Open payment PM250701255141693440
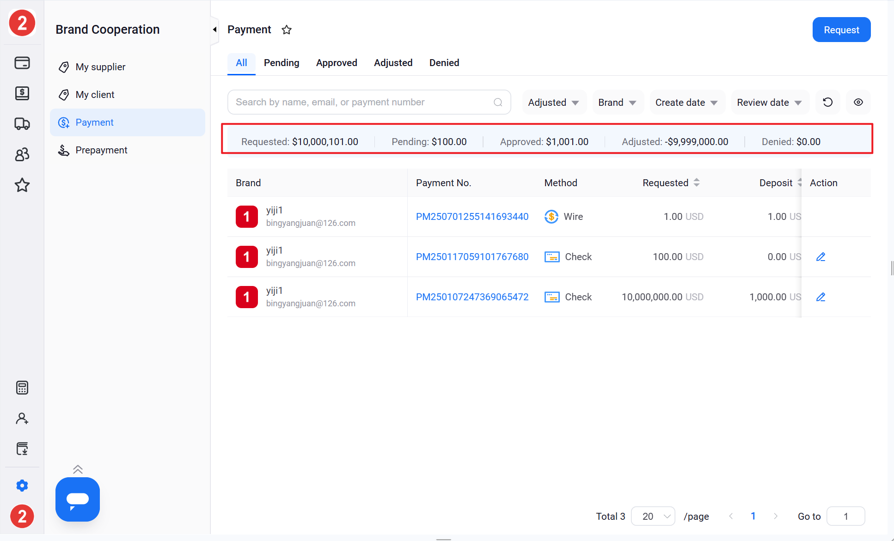The image size is (894, 541). [472, 217]
